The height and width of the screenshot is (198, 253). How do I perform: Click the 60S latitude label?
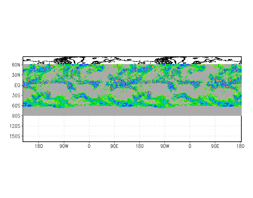[x=16, y=105]
